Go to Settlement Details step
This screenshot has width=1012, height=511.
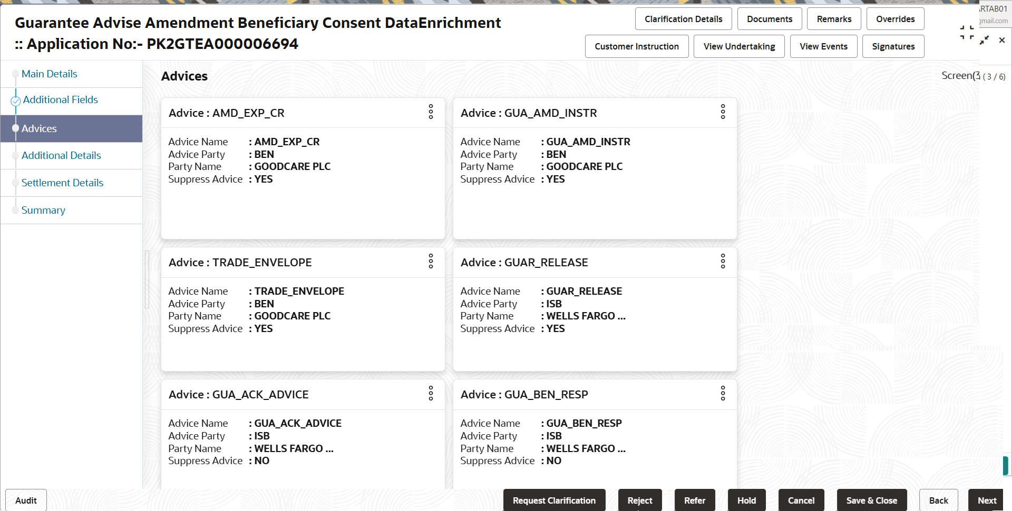tap(62, 183)
